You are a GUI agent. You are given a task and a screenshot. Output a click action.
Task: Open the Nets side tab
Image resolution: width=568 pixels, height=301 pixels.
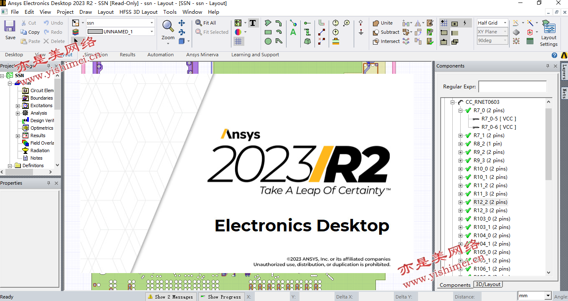(x=564, y=93)
